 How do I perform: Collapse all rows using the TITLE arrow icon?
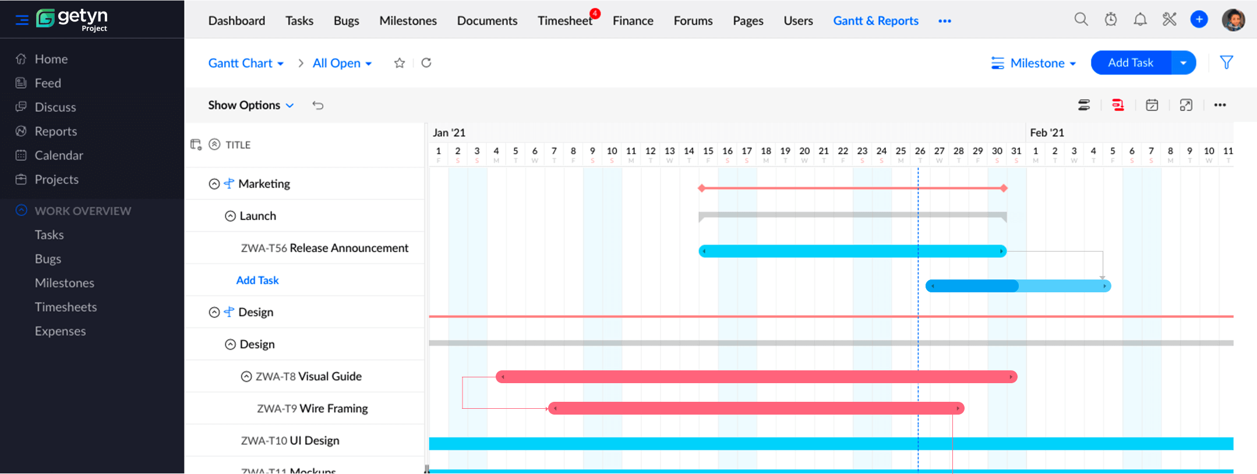click(x=214, y=144)
